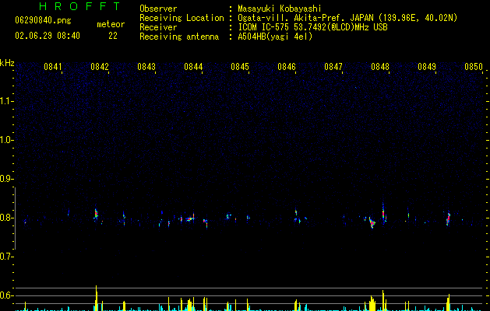The height and width of the screenshot is (311, 490).
Task: Click the 0842 time marker
Action: [x=100, y=67]
